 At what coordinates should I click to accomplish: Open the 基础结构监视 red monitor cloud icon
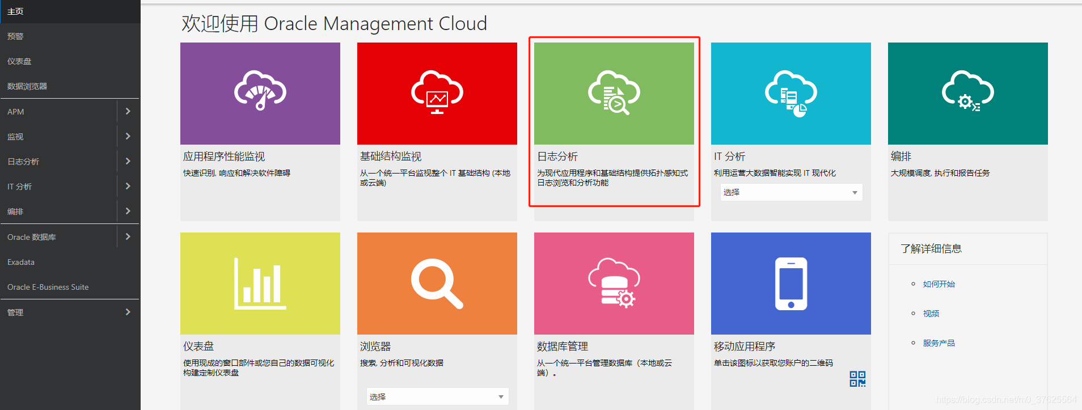coord(437,94)
